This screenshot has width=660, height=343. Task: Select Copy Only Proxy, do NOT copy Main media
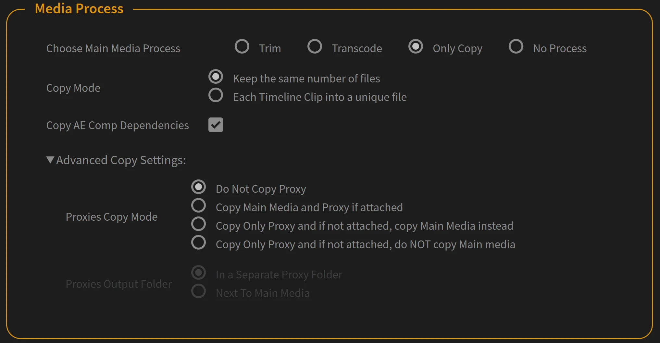click(x=198, y=242)
